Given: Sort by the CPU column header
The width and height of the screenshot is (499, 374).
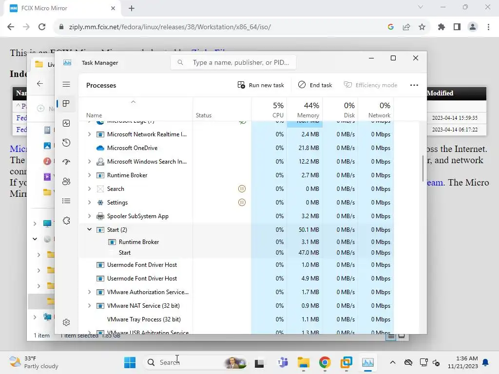Looking at the screenshot, I should click(269, 110).
